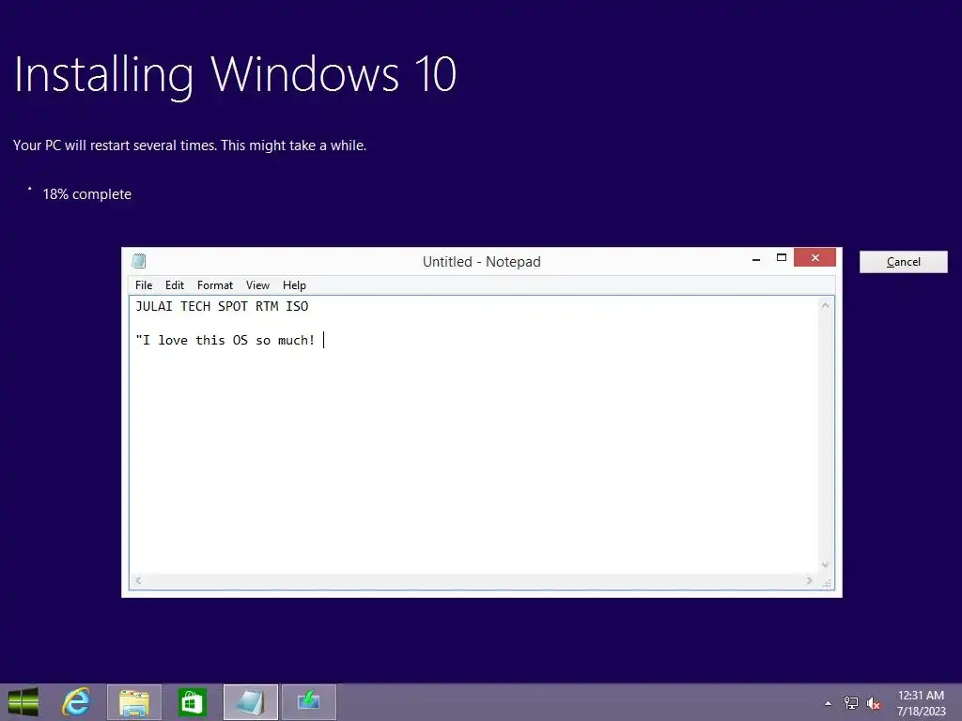Image resolution: width=962 pixels, height=721 pixels.
Task: Open the Start menu
Action: [23, 702]
